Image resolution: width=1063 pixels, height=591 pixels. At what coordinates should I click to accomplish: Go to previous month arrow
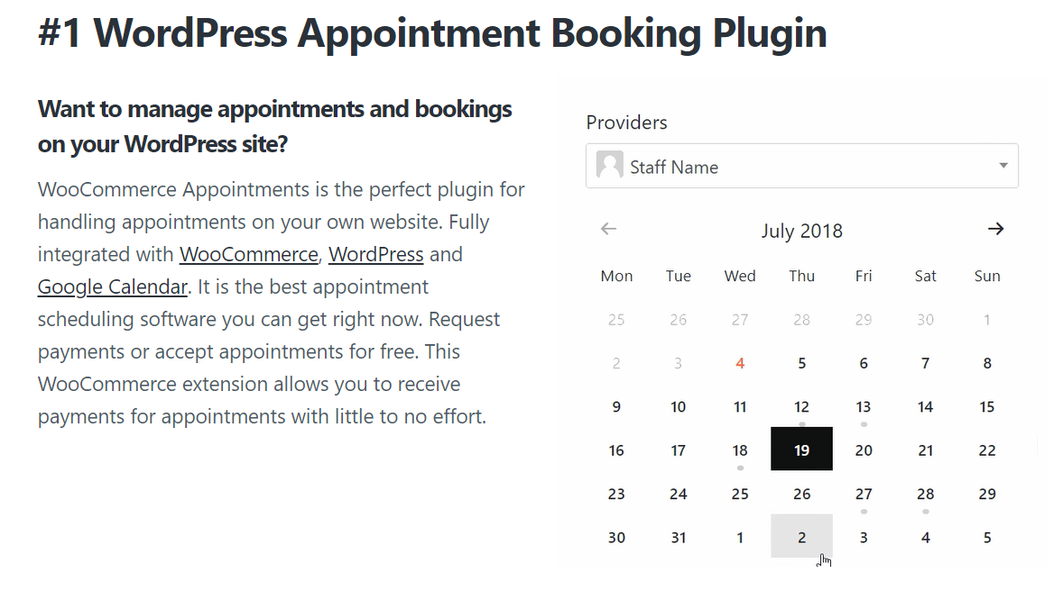pyautogui.click(x=608, y=229)
